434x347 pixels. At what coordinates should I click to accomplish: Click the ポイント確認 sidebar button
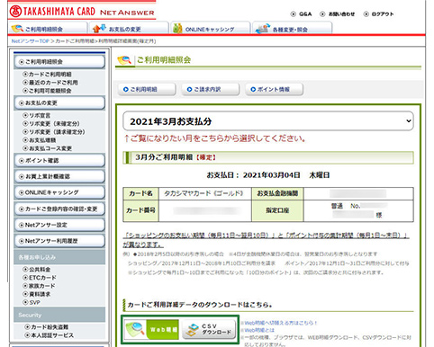tap(59, 160)
